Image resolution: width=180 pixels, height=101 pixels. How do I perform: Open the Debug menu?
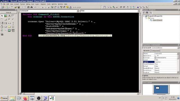click(x=28, y=4)
